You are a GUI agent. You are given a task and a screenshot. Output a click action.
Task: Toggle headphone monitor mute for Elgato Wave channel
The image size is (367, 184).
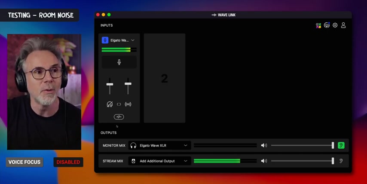coord(110,104)
